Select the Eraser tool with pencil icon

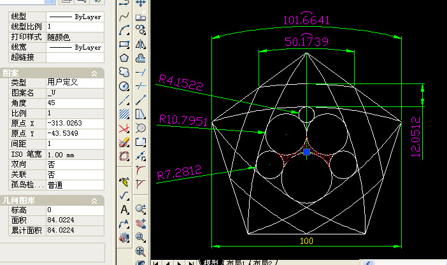tap(124, 142)
